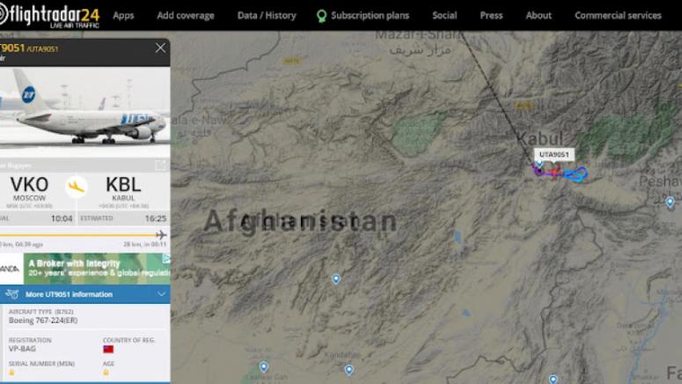Open the UTair aircraft photo
Screen dimensions: 682x384
click(x=84, y=112)
